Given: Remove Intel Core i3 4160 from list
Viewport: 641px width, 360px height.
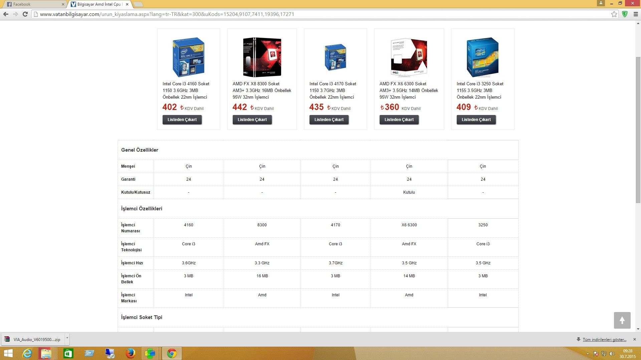Looking at the screenshot, I should click(x=182, y=120).
